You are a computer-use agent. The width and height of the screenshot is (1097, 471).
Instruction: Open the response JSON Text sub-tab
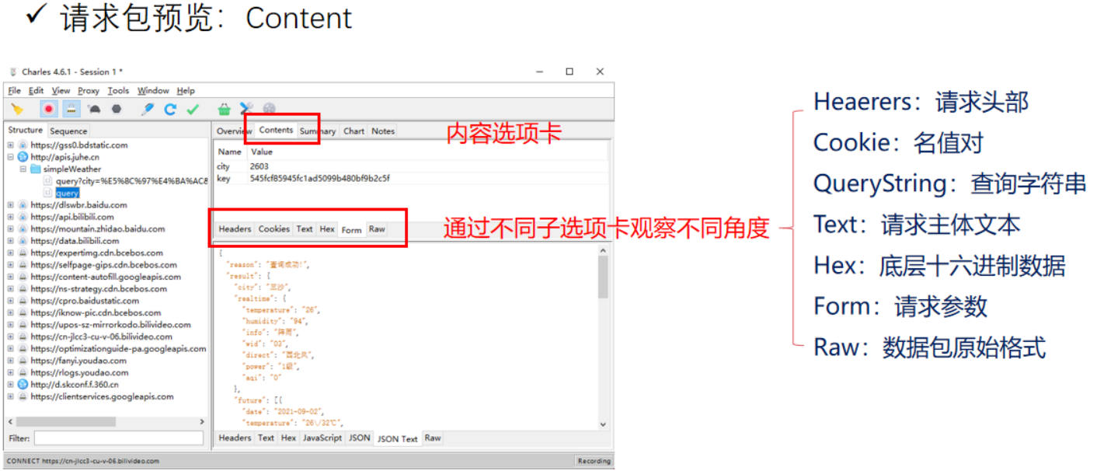(x=398, y=438)
